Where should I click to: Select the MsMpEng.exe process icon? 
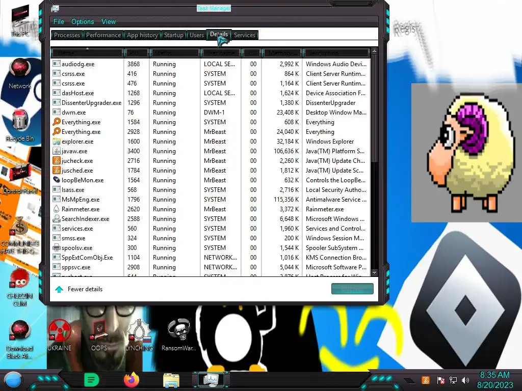[x=57, y=199]
